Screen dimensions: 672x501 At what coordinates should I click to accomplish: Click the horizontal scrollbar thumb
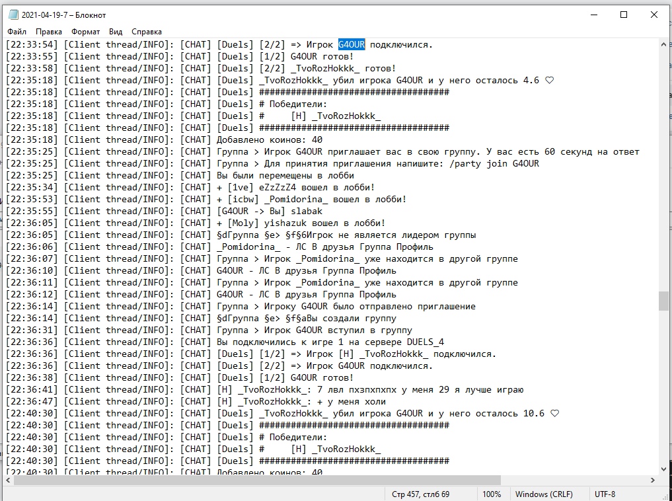pos(257,480)
